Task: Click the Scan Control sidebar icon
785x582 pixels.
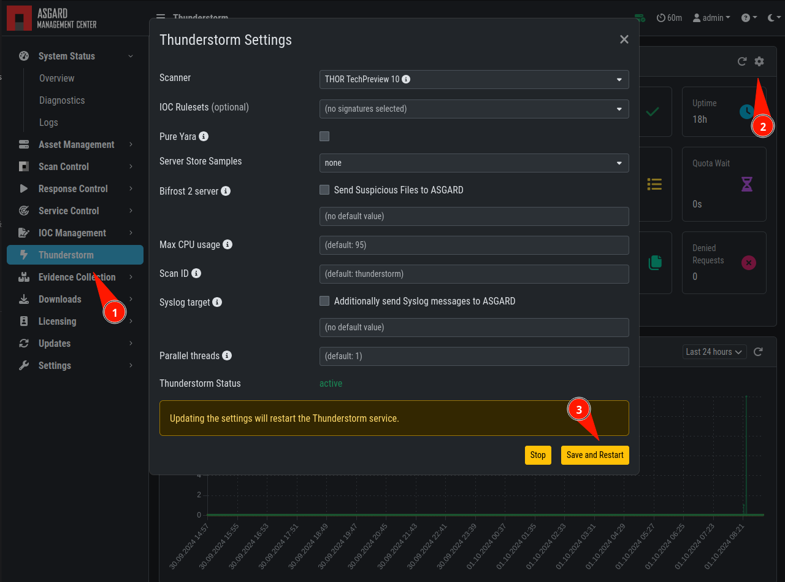Action: [24, 166]
